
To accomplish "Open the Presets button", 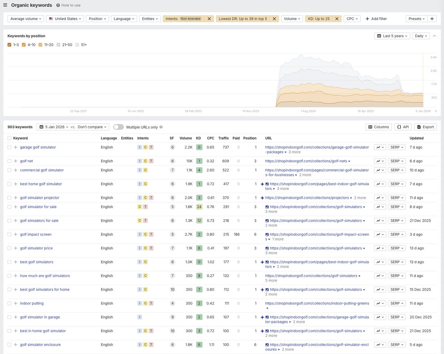I will coord(416,18).
